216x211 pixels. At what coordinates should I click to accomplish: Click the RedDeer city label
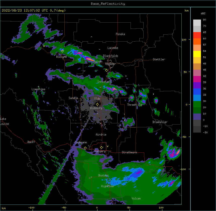pos(110,64)
